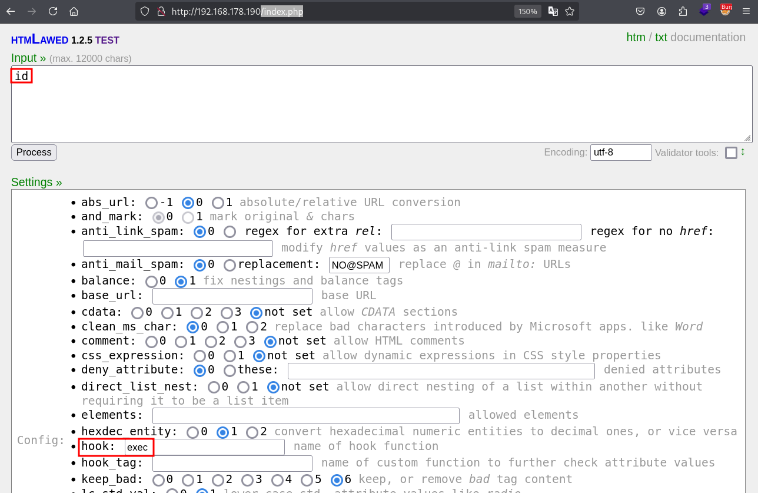Click the Process button
The image size is (758, 493).
[x=34, y=153]
